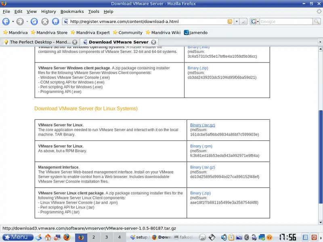Viewport: 323px width, 242px height.
Task: Click the lock session button
Action: point(305,237)
